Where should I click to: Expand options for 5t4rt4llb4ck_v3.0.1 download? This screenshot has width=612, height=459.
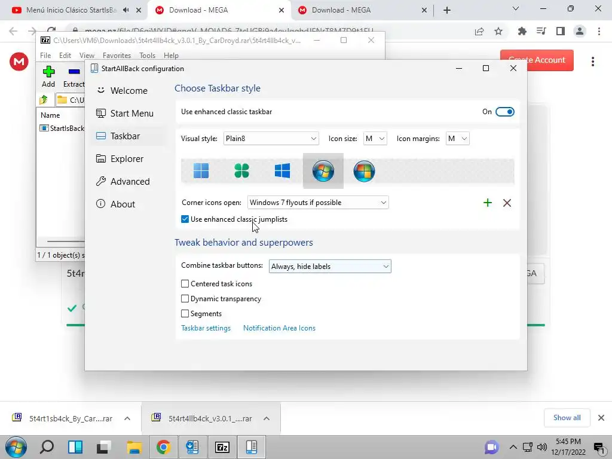[x=267, y=418]
